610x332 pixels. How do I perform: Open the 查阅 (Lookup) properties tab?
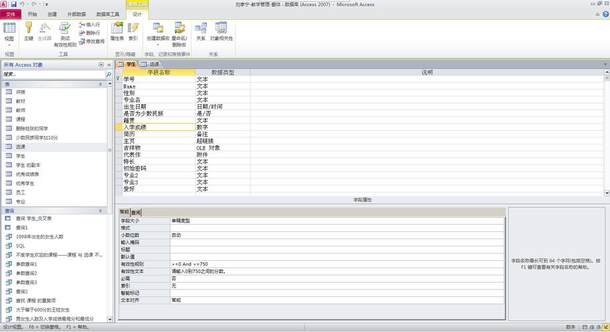tap(136, 212)
